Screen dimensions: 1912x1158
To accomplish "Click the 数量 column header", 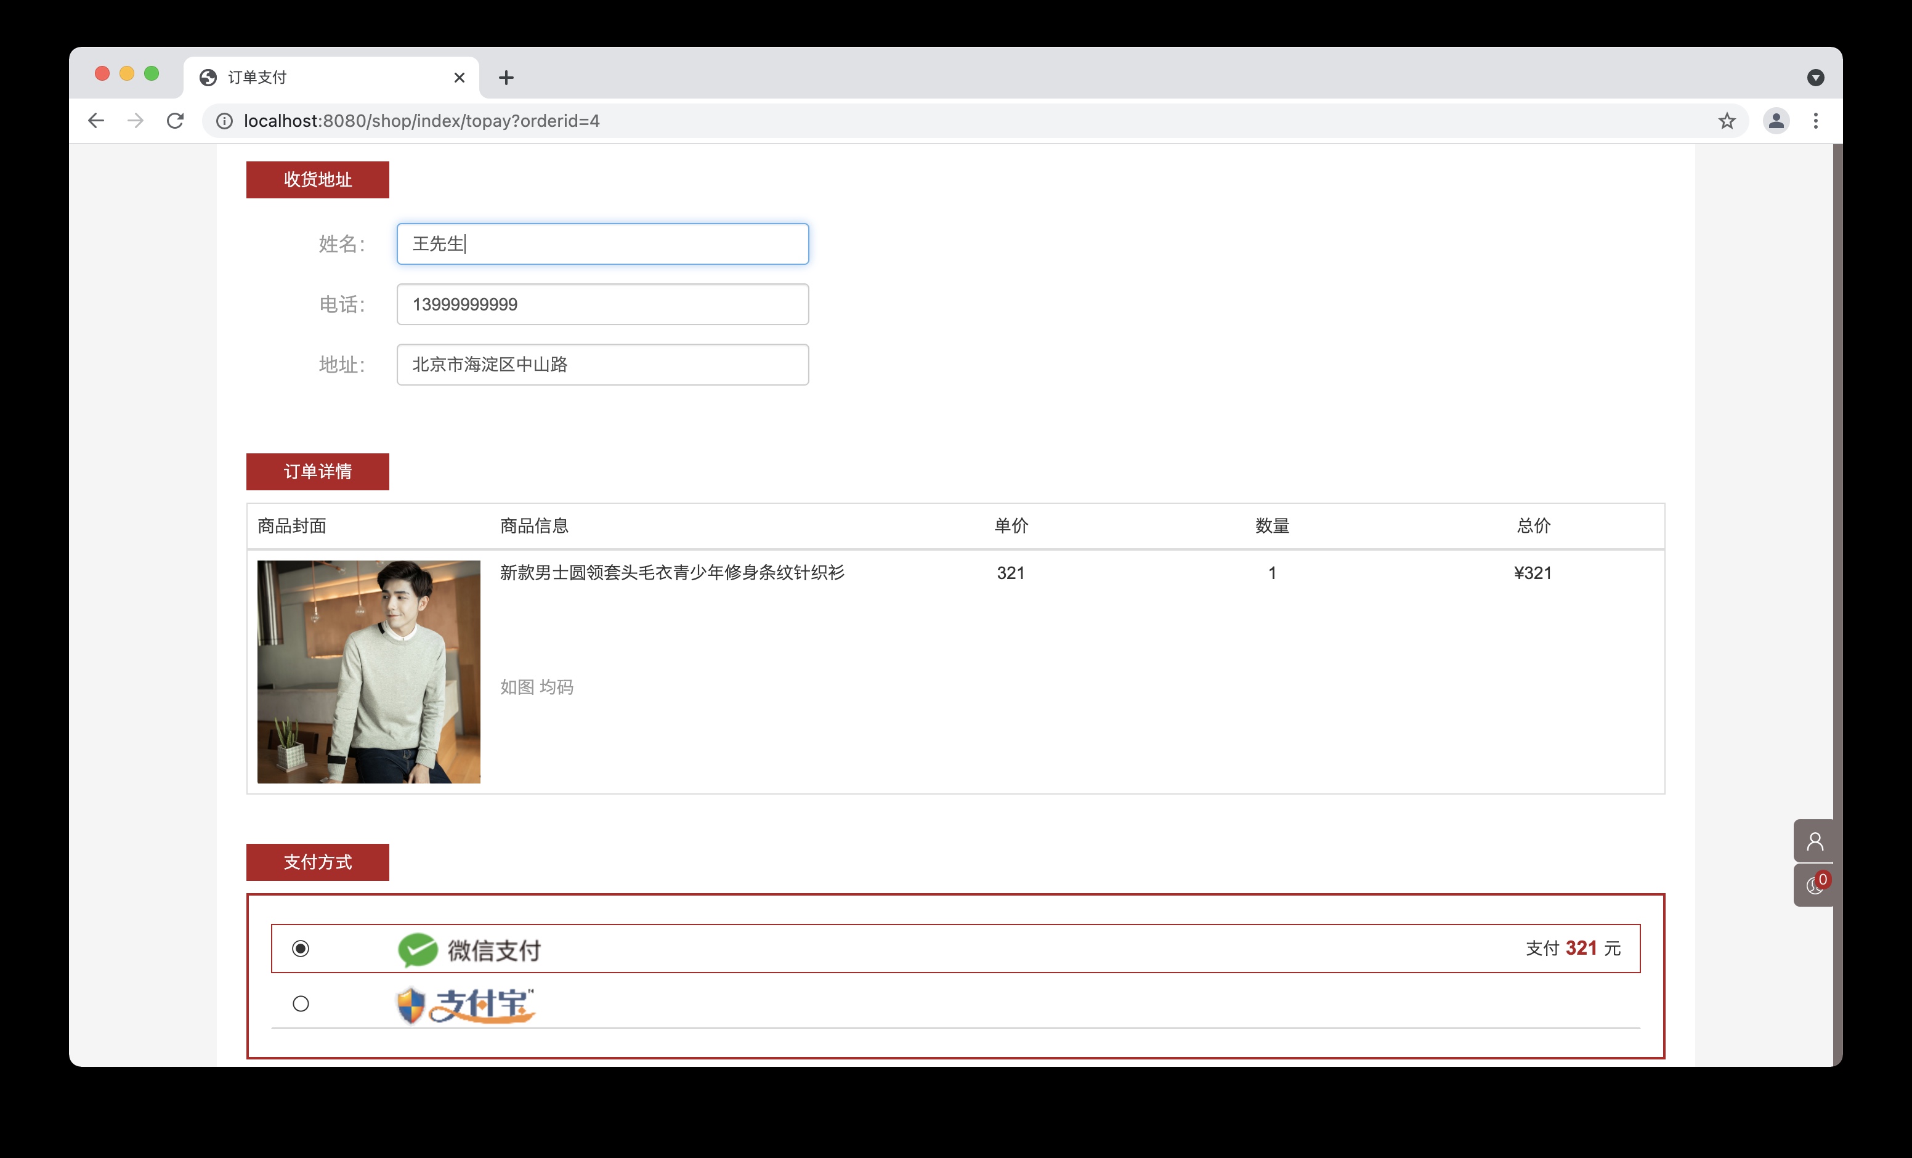I will (1273, 526).
